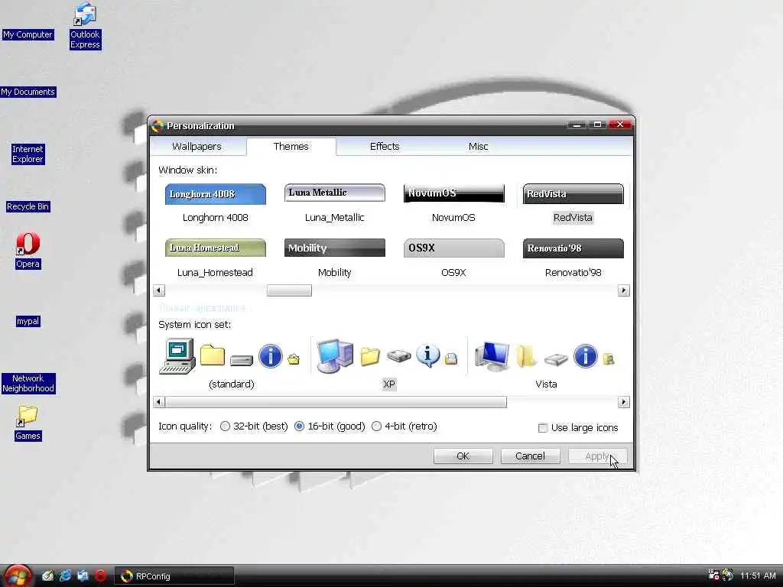
Task: Click the tray icon beside the clock
Action: click(x=728, y=576)
